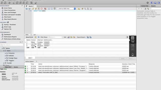Screen dimensions: 161x90
Task: Create a new stored procedure toolbar icon
Action: (x=24, y=3)
